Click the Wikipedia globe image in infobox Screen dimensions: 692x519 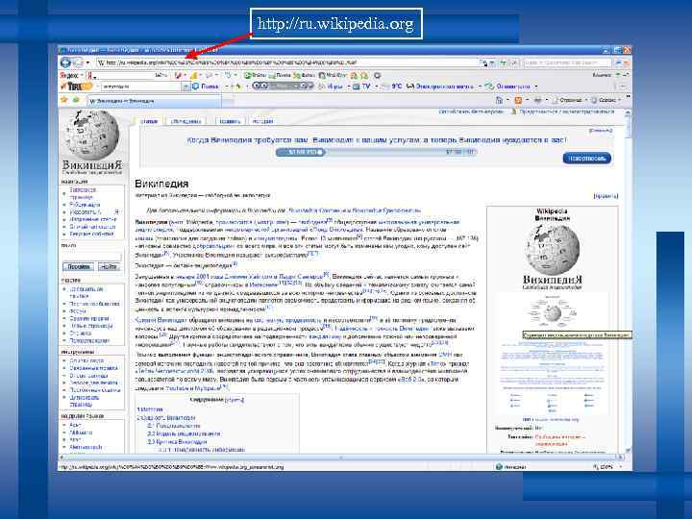(552, 250)
